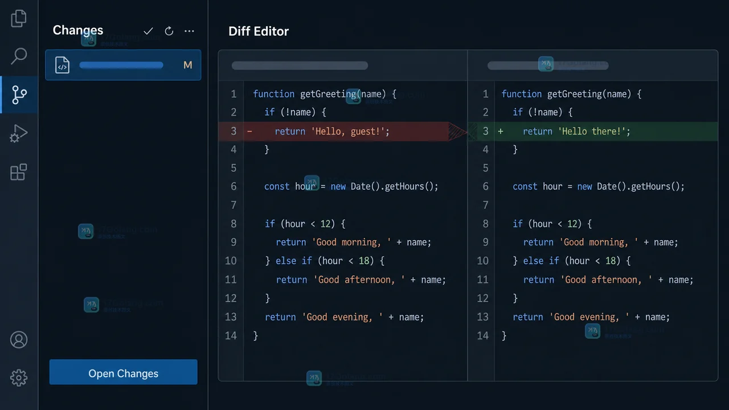The height and width of the screenshot is (410, 729).
Task: Click line number 1 in left pane
Action: 234,94
